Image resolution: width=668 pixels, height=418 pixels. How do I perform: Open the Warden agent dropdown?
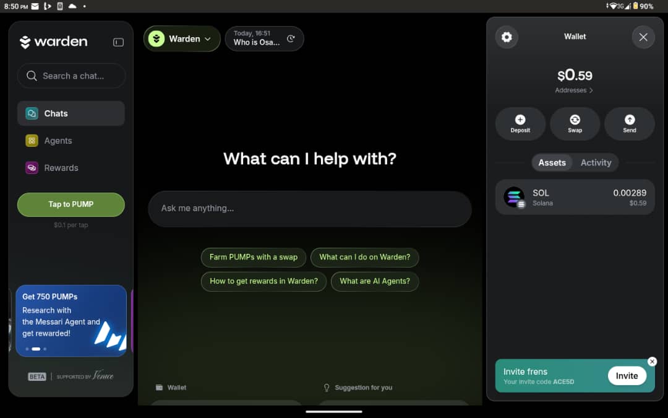pos(182,39)
